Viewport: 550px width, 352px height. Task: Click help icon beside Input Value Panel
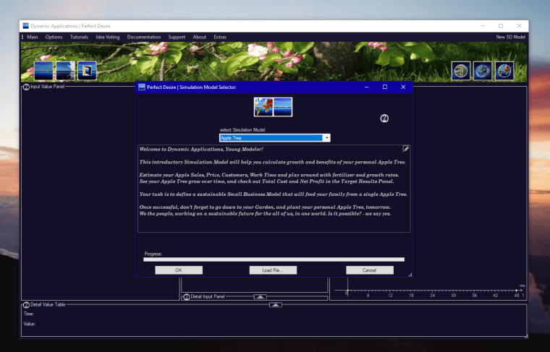(x=26, y=87)
